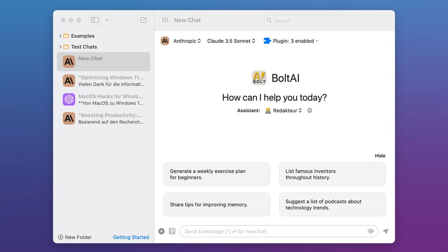Click the plus attachment icon

point(161,231)
